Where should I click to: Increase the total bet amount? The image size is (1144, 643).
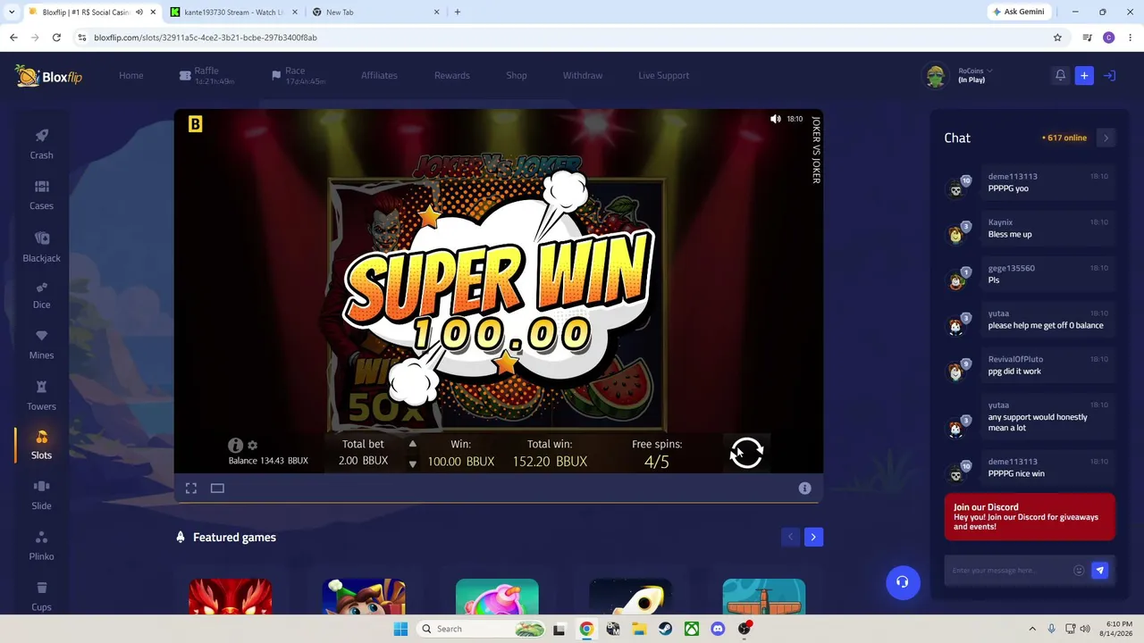pos(412,444)
